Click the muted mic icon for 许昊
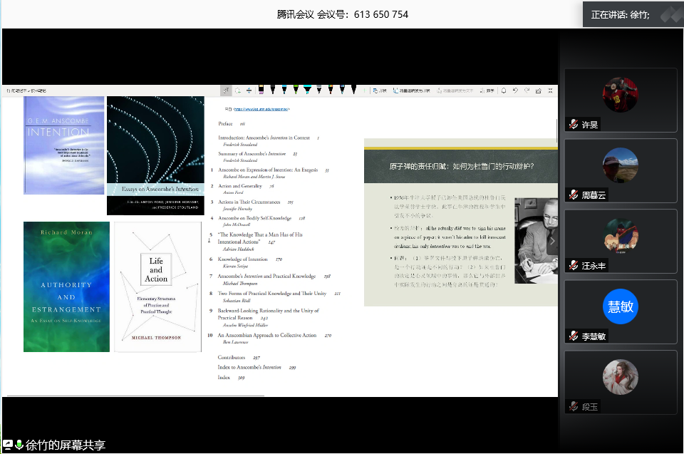This screenshot has height=454, width=684. (x=573, y=125)
